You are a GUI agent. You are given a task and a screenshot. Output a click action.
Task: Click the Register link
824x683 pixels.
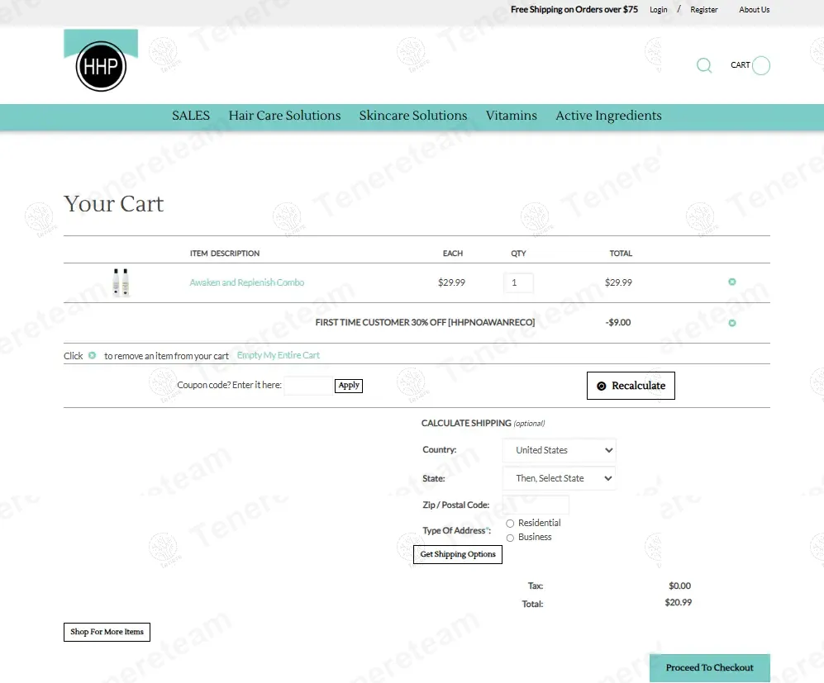(x=703, y=9)
